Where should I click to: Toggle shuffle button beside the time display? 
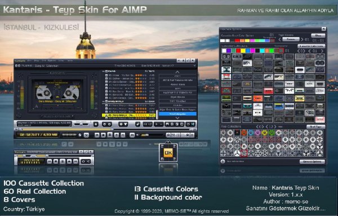(x=86, y=135)
